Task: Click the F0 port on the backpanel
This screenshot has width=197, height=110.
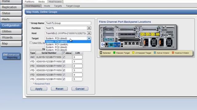Action: click(x=158, y=34)
